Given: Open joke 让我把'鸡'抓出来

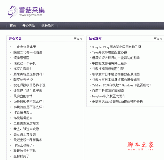Looking at the screenshot, I should tap(28, 91).
